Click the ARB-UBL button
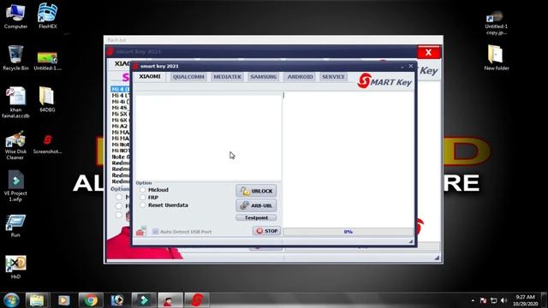Image resolution: width=548 pixels, height=308 pixels. (x=256, y=205)
